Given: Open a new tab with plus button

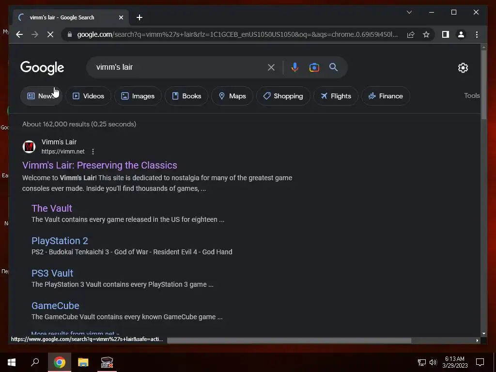Looking at the screenshot, I should [x=139, y=17].
